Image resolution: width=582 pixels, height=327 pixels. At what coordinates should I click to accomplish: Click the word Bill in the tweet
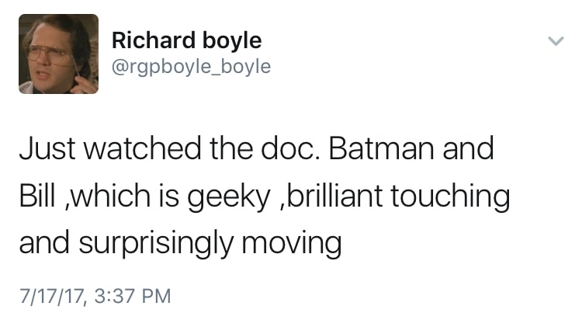pos(36,196)
